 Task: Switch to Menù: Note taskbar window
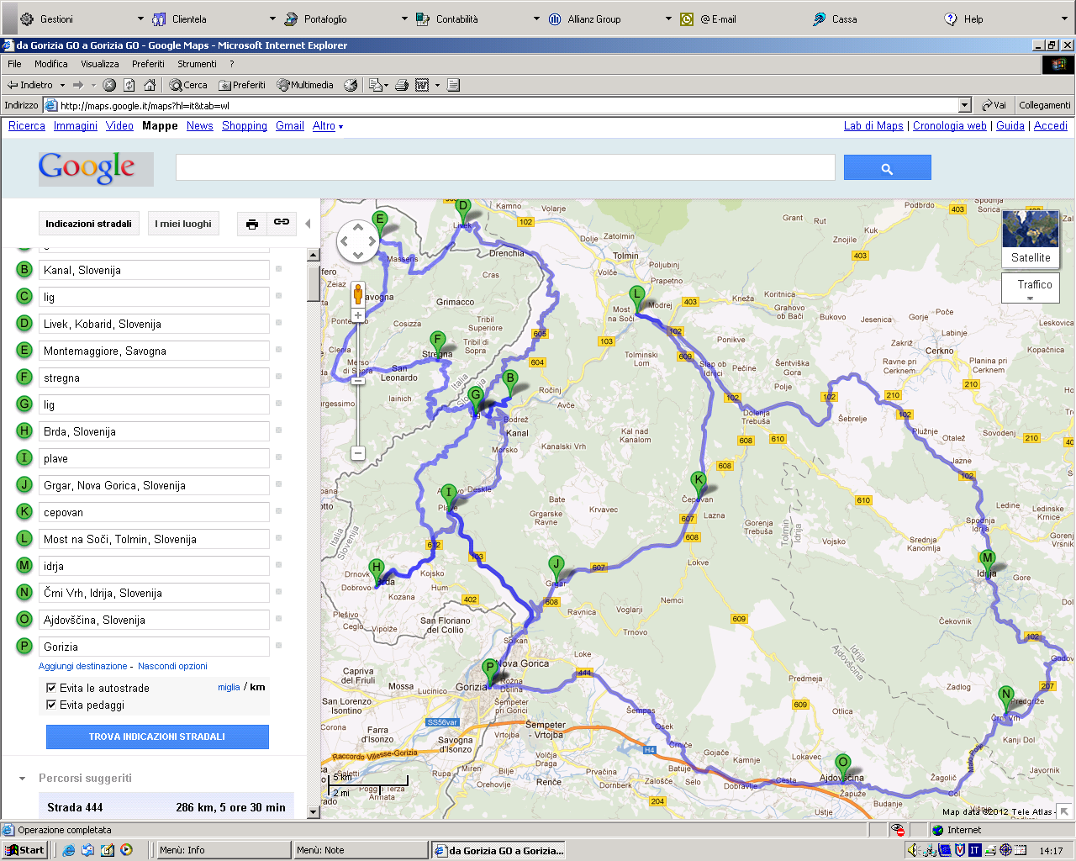tap(360, 850)
